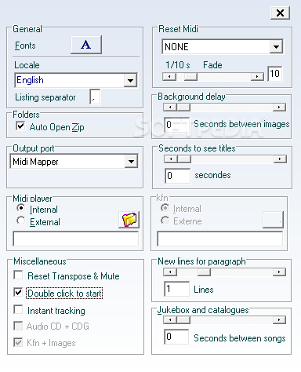The image size is (301, 372).
Task: Click the Fade slider thumb
Action: tap(190, 77)
